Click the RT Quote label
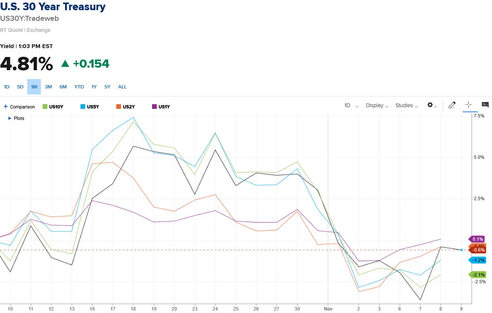Image resolution: width=492 pixels, height=313 pixels. coord(12,30)
